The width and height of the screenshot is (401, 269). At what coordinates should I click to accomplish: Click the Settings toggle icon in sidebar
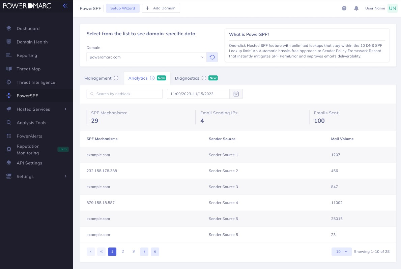pos(9,177)
